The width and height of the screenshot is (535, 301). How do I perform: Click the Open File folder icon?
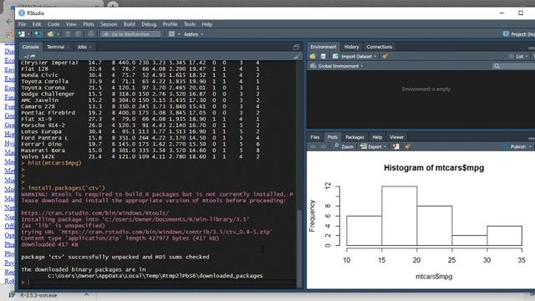tap(50, 34)
